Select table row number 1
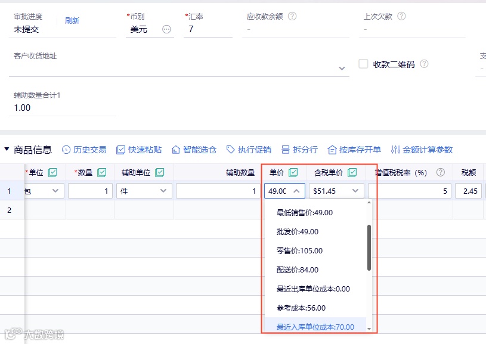 [10, 191]
